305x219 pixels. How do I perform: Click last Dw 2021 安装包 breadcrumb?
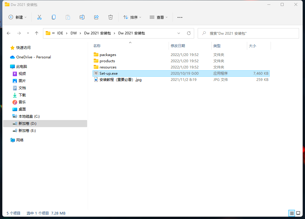point(132,33)
